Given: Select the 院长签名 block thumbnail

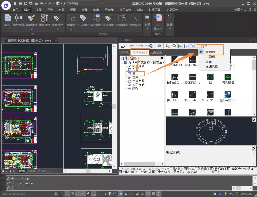Looking at the screenshot, I should pos(228,79).
